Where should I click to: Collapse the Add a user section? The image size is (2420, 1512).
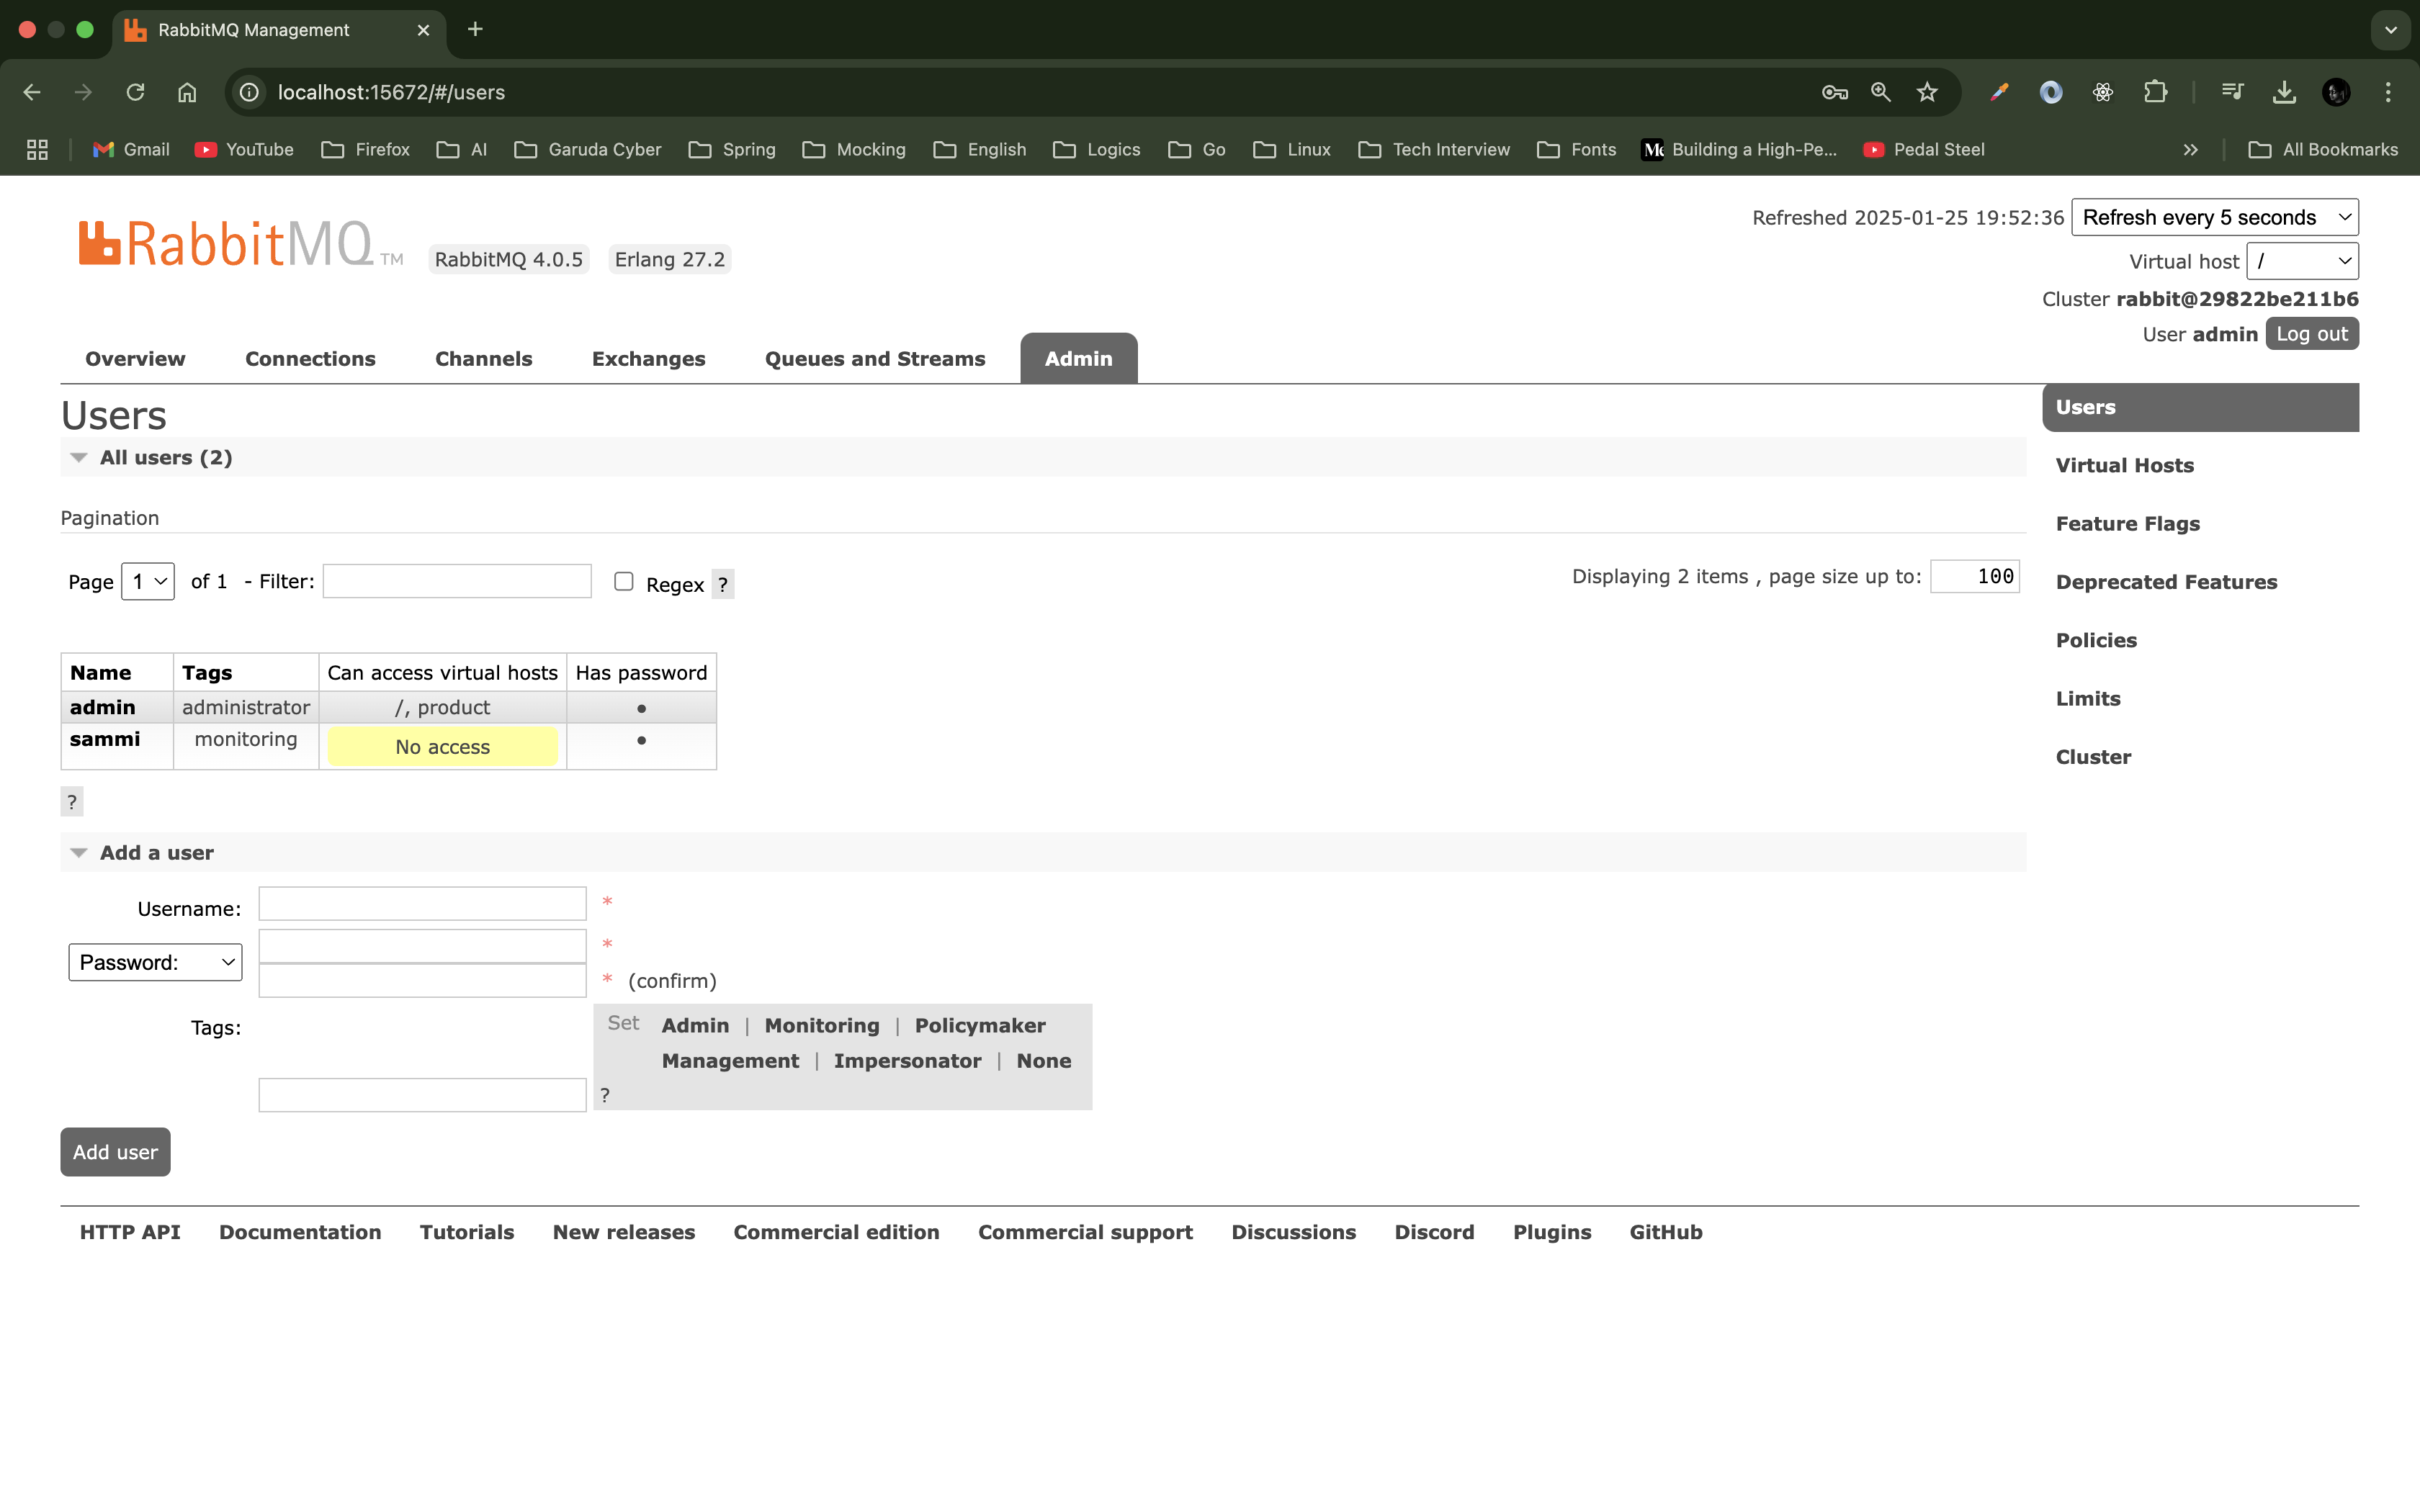point(156,852)
